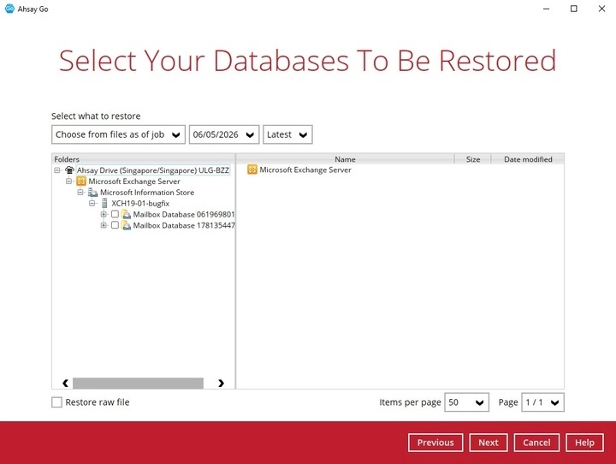The height and width of the screenshot is (464, 616).
Task: Click the Folders panel header
Action: (144, 159)
